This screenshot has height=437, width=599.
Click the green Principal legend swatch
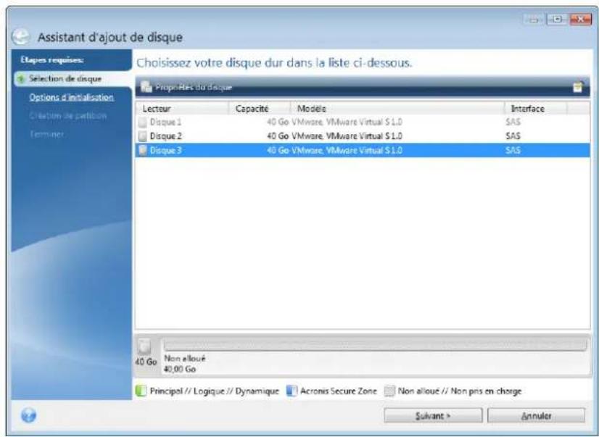(x=141, y=391)
